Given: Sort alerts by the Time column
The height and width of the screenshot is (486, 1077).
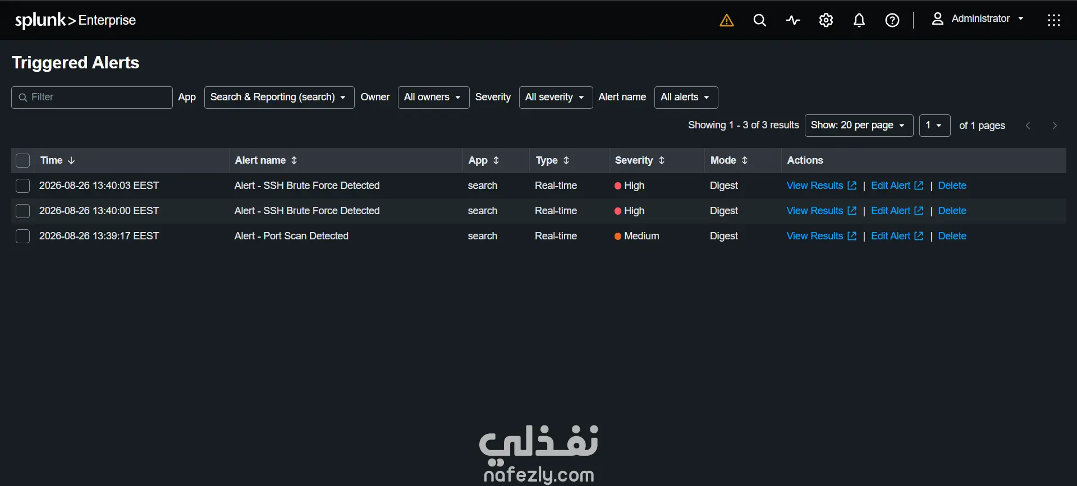Looking at the screenshot, I should pos(57,160).
